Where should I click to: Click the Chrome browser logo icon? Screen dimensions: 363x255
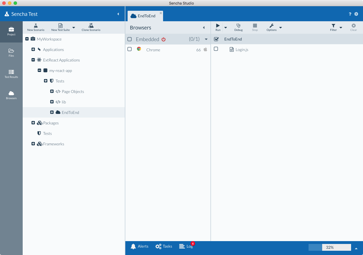point(139,49)
